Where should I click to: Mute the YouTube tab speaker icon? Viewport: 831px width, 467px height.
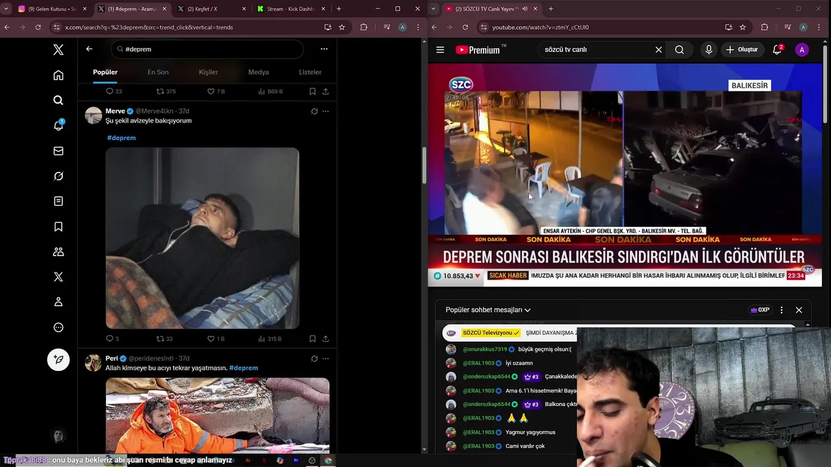point(525,9)
